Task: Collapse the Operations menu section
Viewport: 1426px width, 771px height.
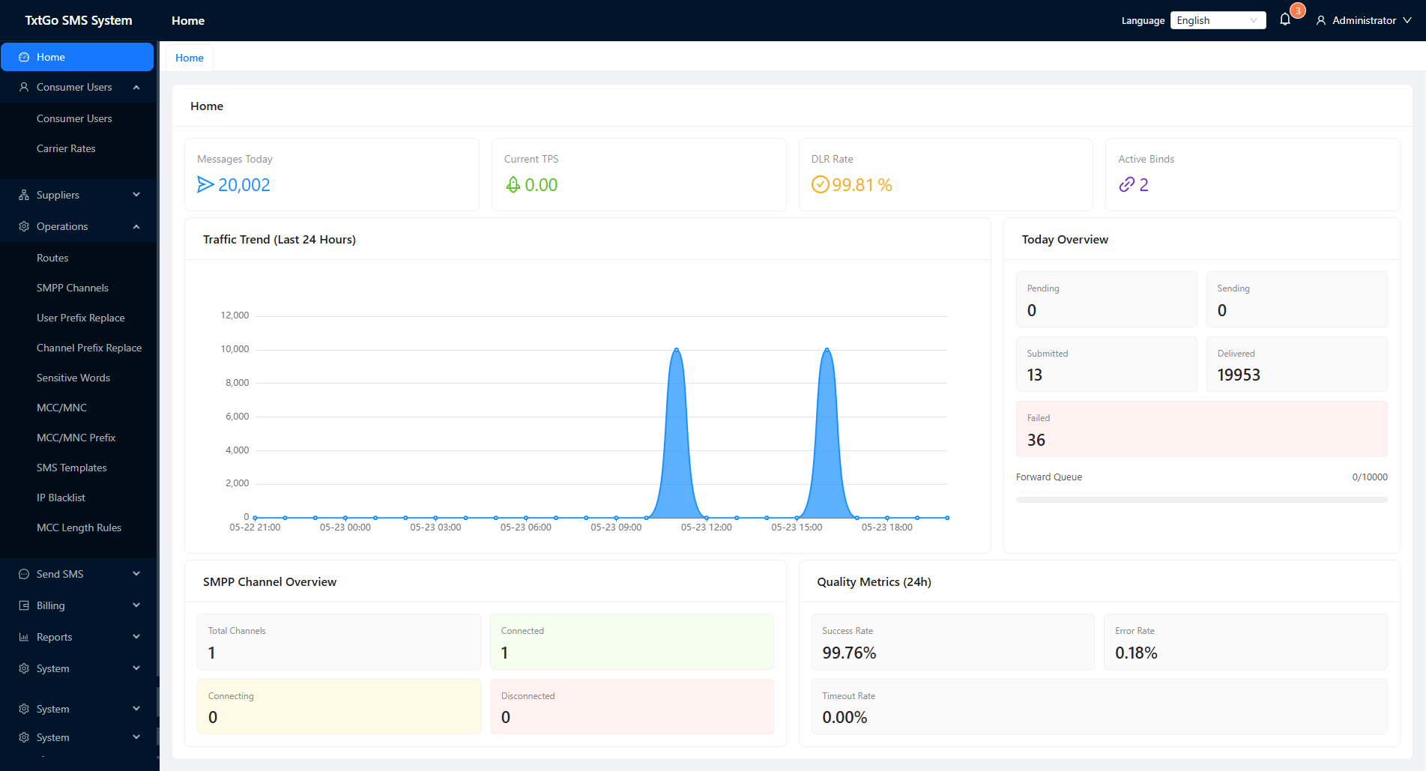Action: tap(79, 226)
